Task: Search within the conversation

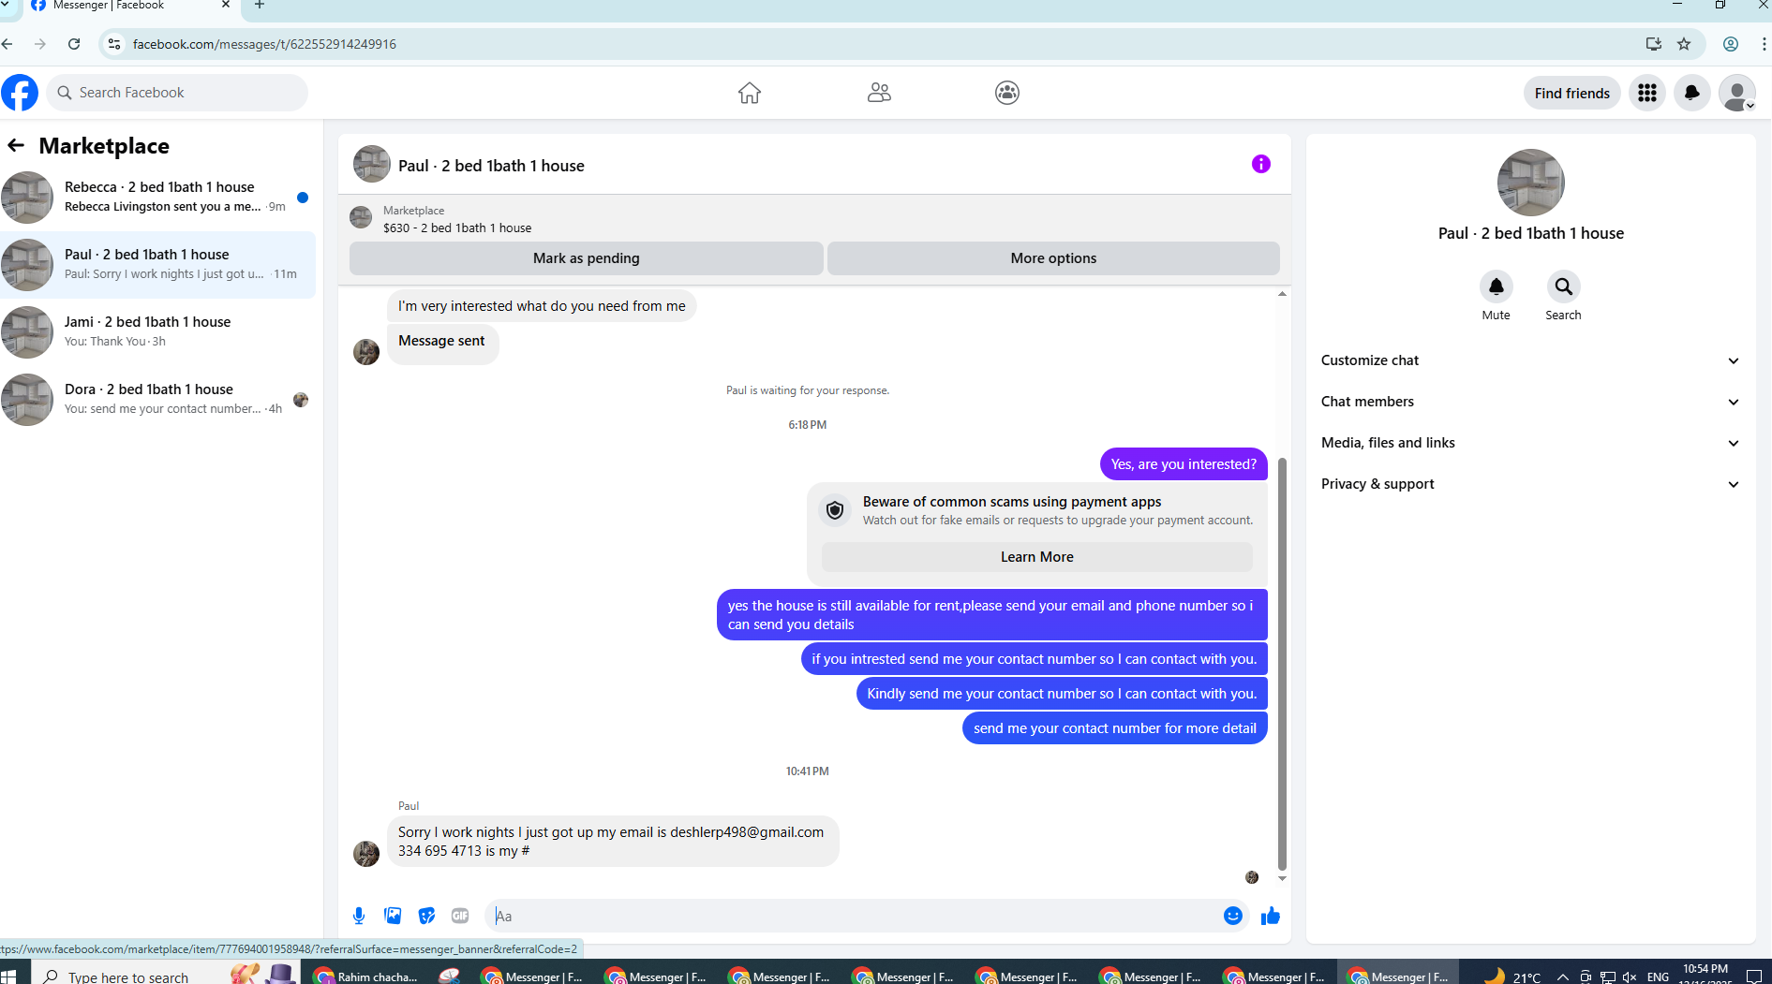Action: tap(1564, 286)
